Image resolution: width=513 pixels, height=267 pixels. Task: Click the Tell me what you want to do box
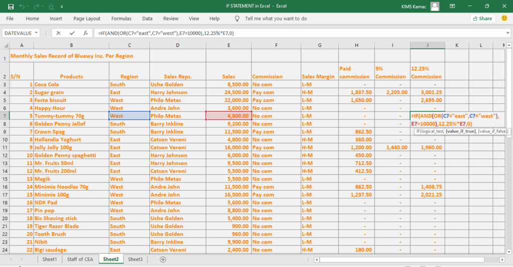coord(276,18)
